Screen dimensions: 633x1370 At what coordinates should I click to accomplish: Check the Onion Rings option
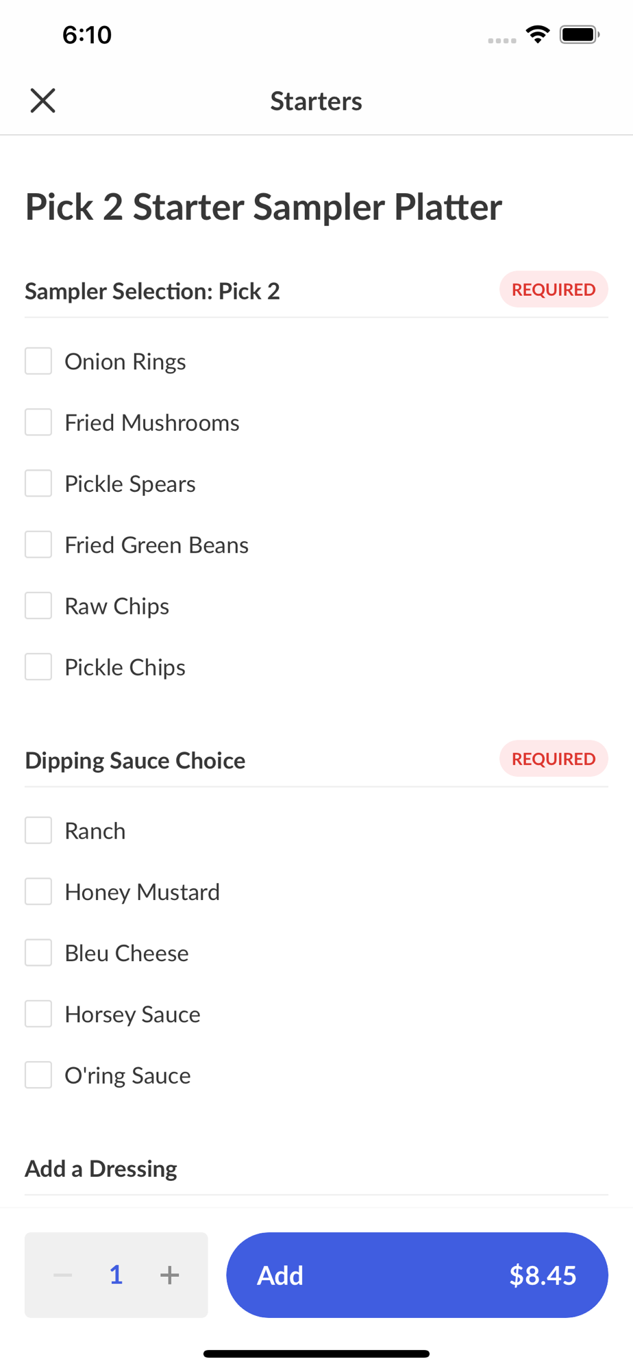(x=38, y=361)
